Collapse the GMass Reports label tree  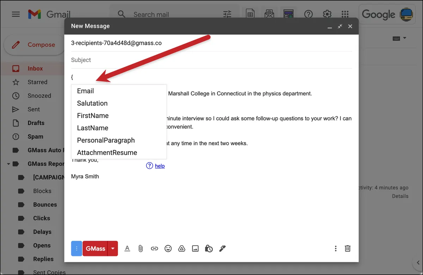[8, 164]
